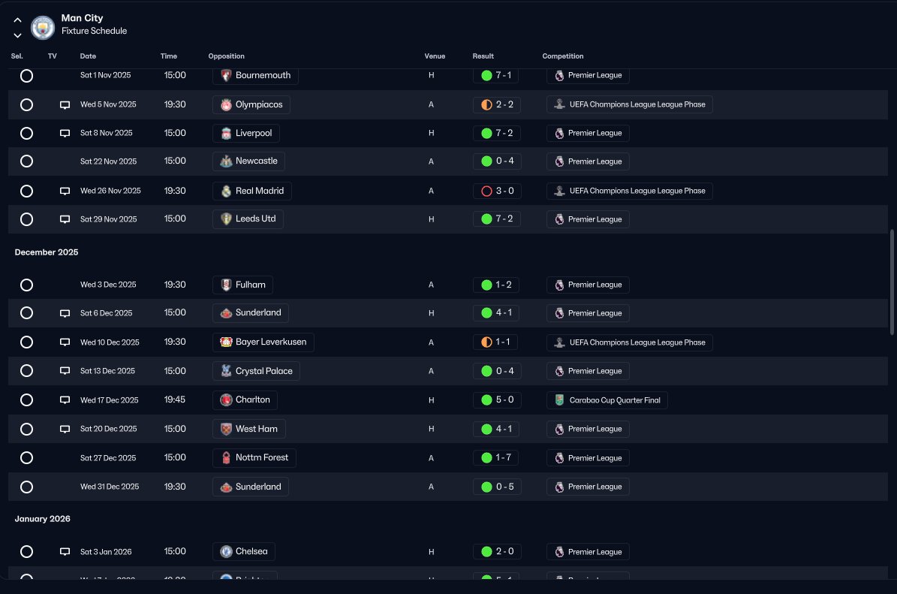Click the Carabao Cup Quarter Final competition icon
Viewport: 897px width, 594px height.
pyautogui.click(x=559, y=400)
